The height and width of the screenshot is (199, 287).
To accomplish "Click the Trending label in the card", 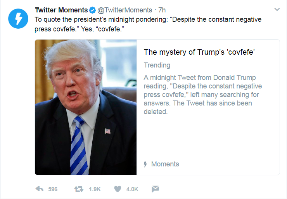I will click(x=157, y=65).
